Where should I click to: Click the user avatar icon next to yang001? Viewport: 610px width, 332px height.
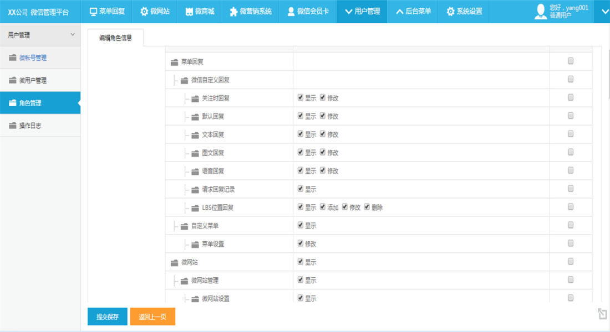541,12
